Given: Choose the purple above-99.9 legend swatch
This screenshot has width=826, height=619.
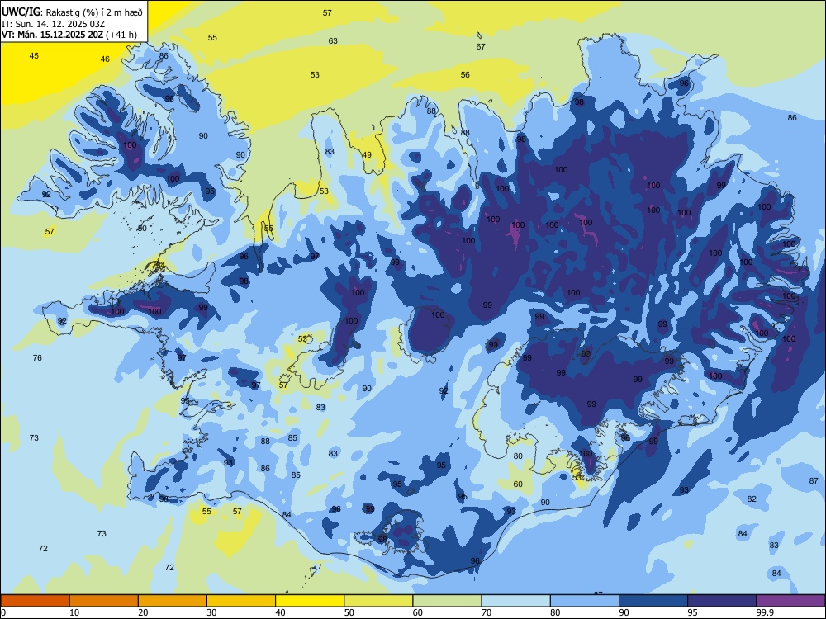Looking at the screenshot, I should [x=790, y=601].
